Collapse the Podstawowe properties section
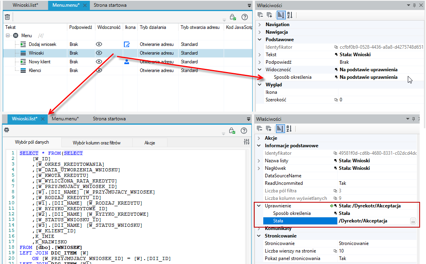Viewport: 426px width, 264px height. 260,40
